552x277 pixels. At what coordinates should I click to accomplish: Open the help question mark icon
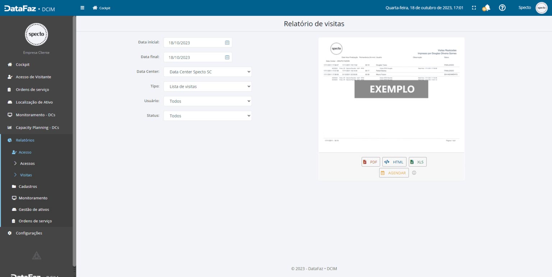click(502, 8)
